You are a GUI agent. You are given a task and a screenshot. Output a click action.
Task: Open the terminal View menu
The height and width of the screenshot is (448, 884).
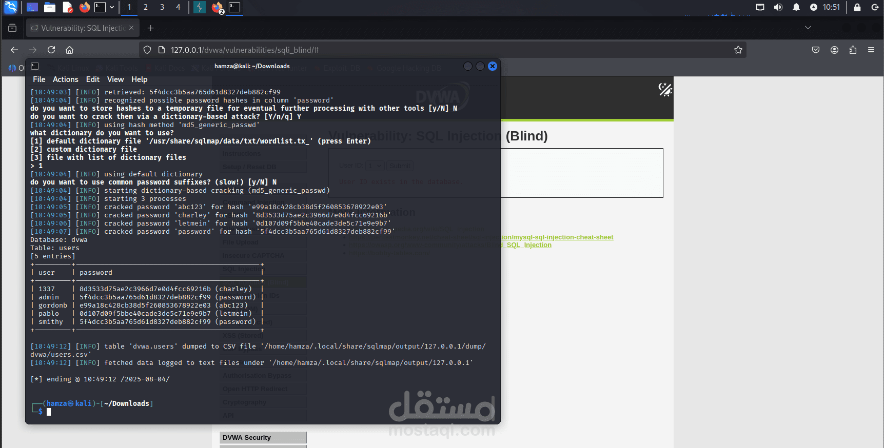click(115, 79)
